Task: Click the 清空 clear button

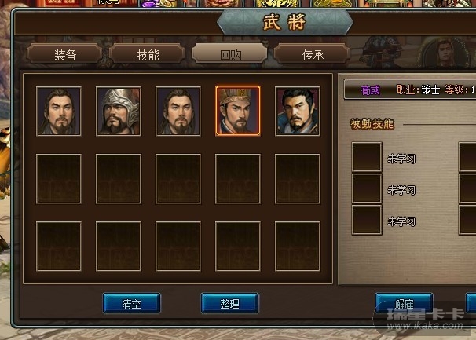Action: (131, 303)
